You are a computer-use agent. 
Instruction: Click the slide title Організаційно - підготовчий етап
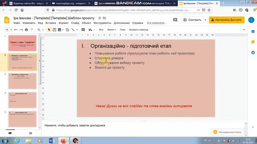click(x=131, y=46)
